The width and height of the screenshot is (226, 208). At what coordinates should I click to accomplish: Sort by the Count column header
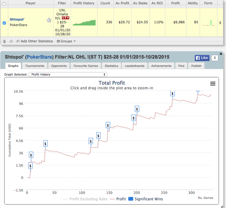(x=105, y=3)
